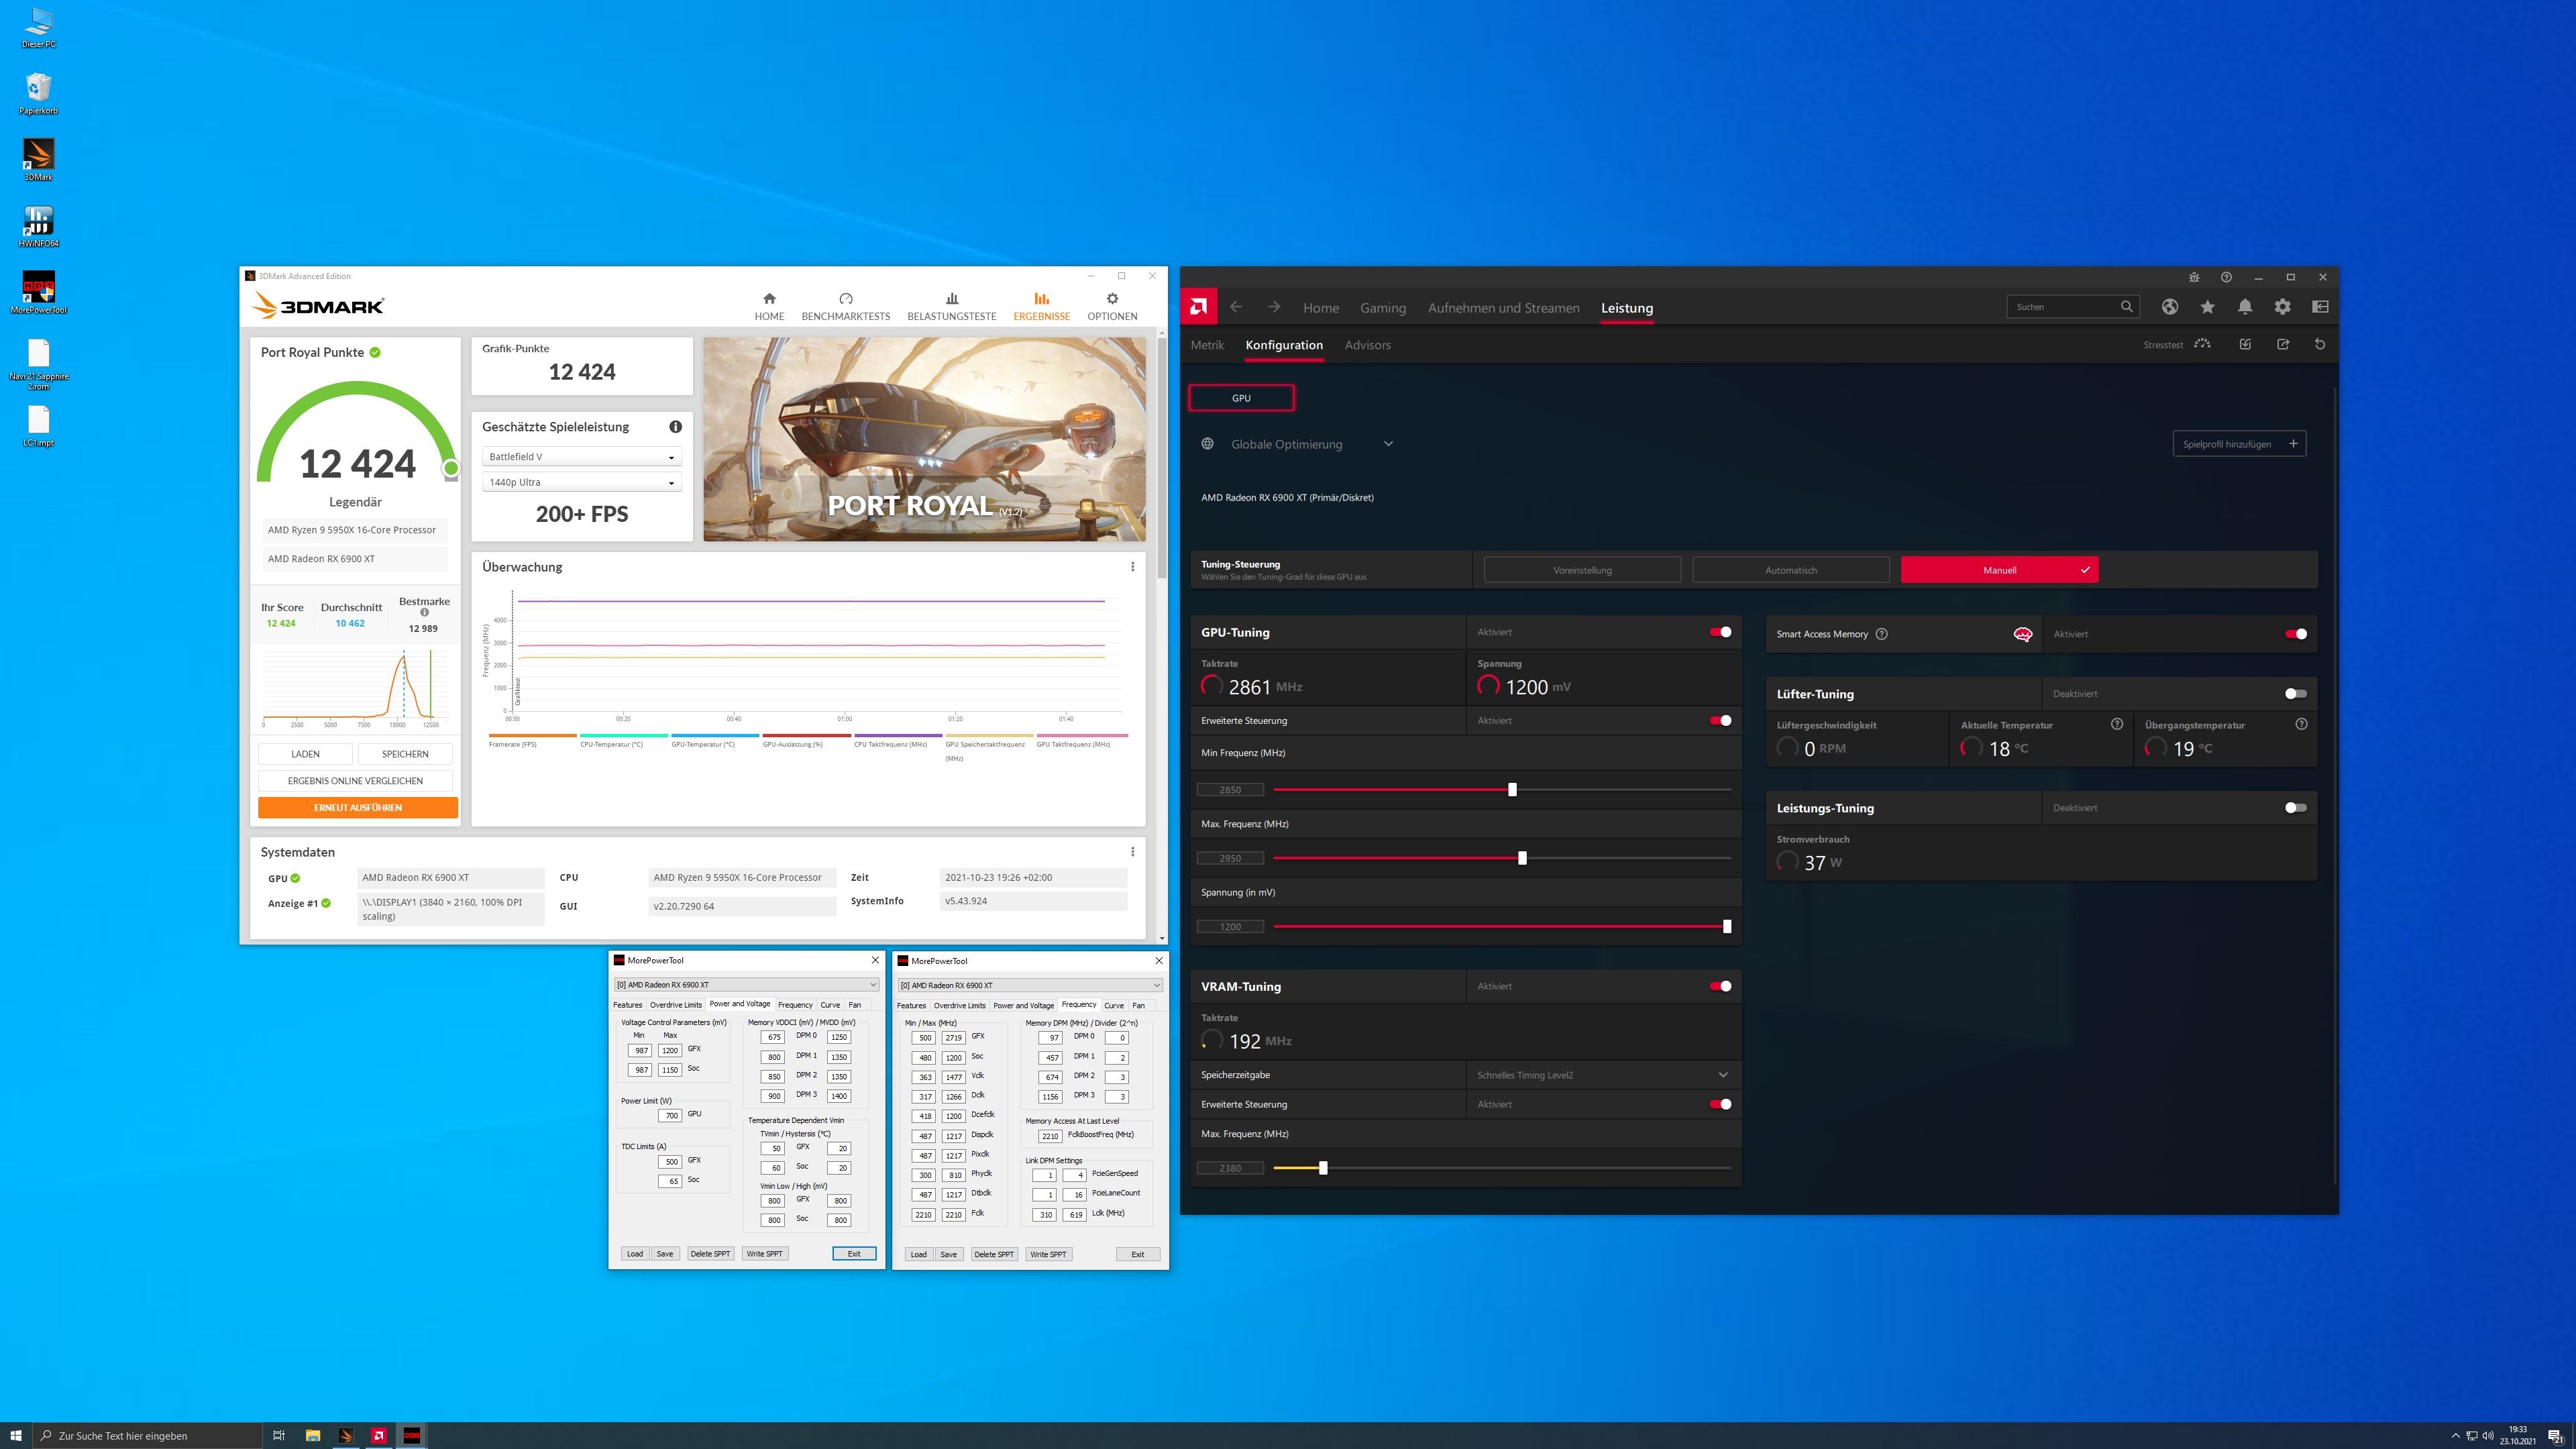Click the VRAM Max. Frequenz slider handle

(x=1323, y=1168)
